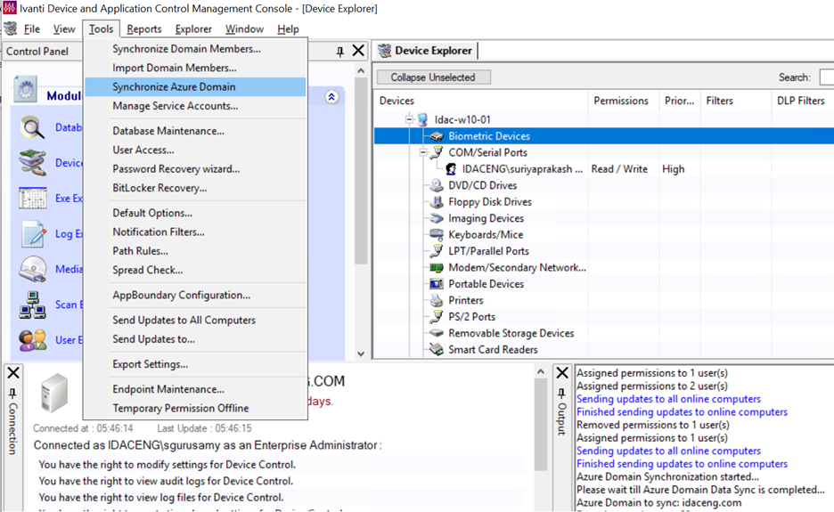This screenshot has width=834, height=512.
Task: Open the Log Explorer icon in Control Panel
Action: (33, 234)
